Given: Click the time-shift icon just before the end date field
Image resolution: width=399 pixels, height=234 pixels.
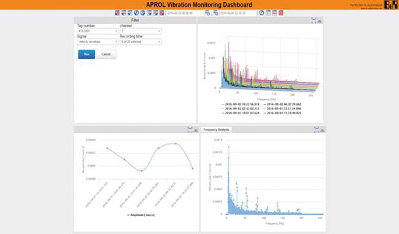Looking at the screenshot, I should 216,13.
